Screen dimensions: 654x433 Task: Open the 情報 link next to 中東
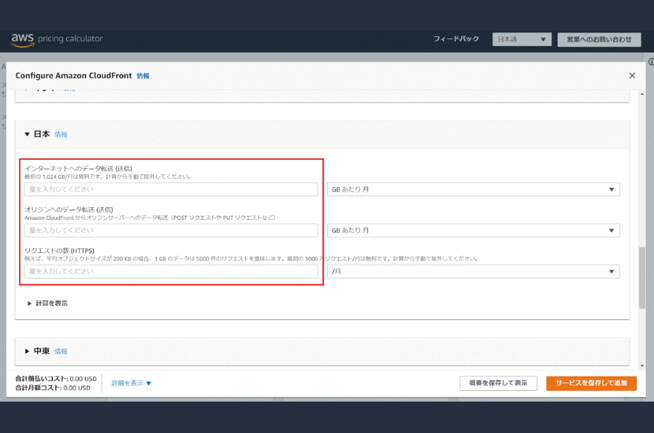point(61,352)
